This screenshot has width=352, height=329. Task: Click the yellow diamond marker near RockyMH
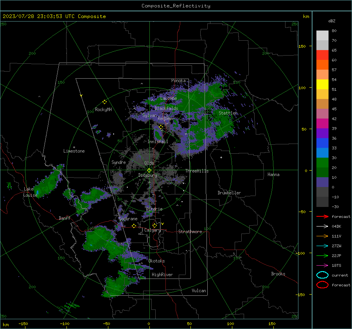point(104,102)
